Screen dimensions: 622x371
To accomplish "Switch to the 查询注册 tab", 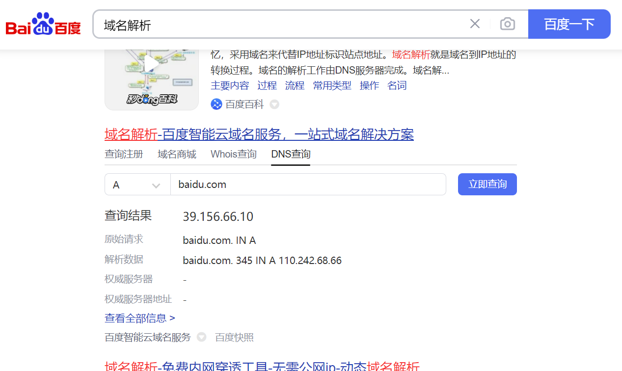I will (x=124, y=154).
